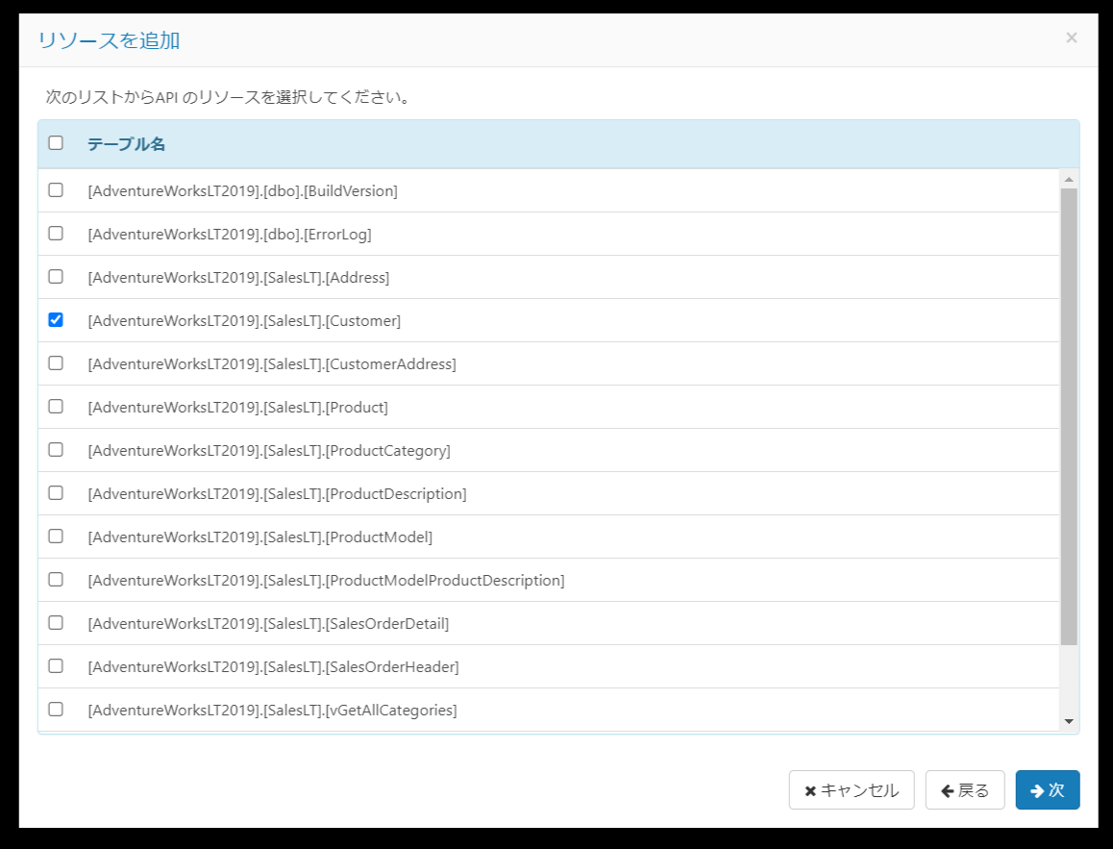The image size is (1113, 849).
Task: Select the [dbo].[ErrorLog] row text
Action: point(230,235)
